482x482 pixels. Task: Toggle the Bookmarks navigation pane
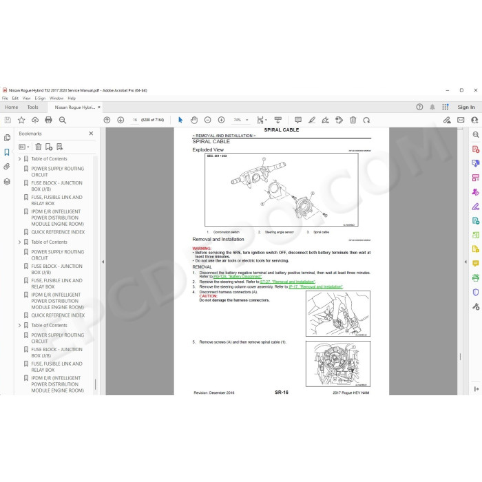(7, 152)
